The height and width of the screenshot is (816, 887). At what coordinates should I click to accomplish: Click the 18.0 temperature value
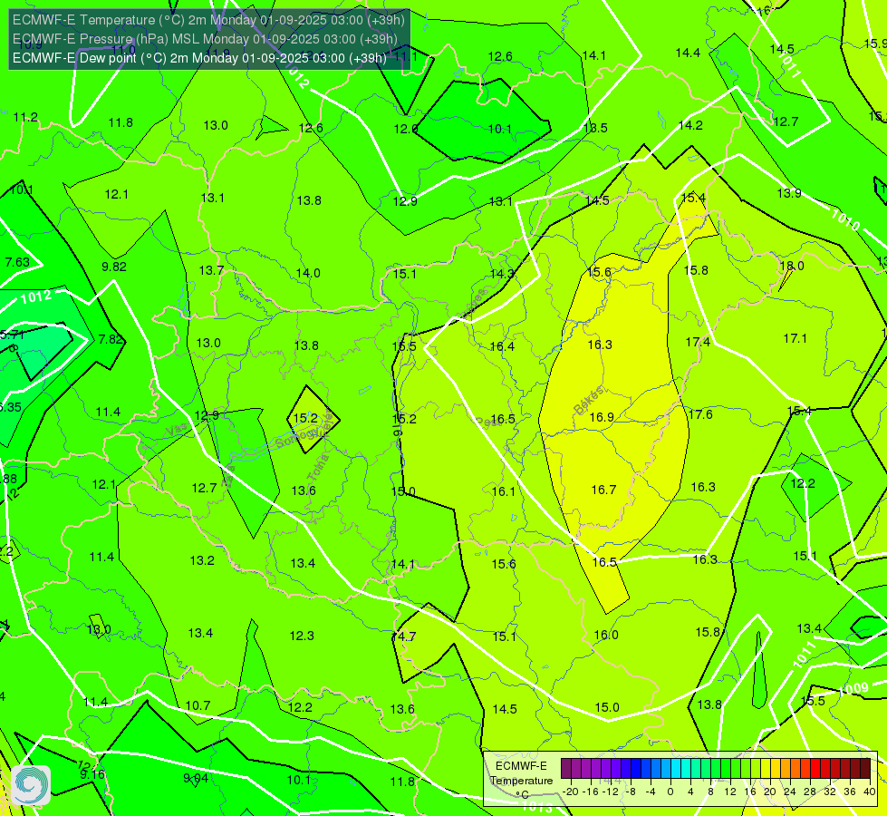792,266
